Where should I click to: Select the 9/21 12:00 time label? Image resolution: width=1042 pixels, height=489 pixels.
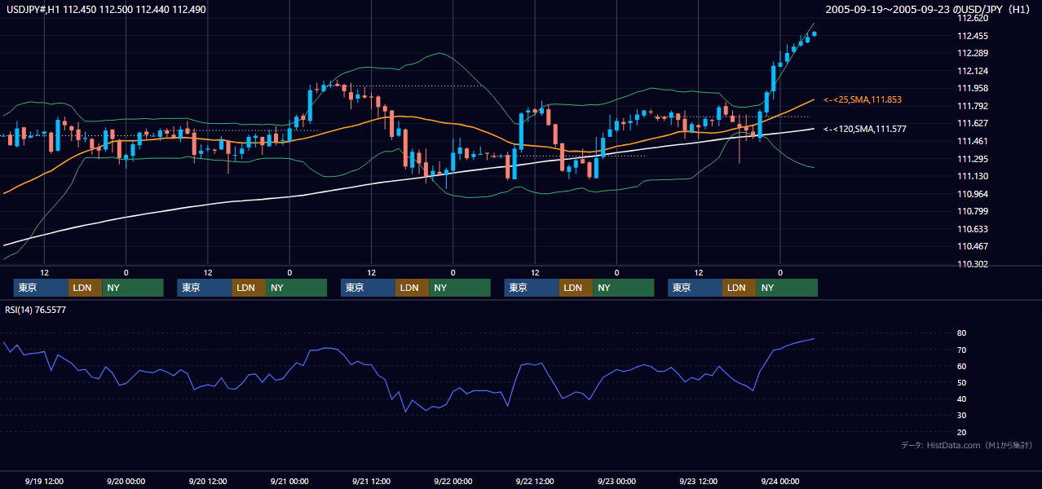[x=371, y=481]
